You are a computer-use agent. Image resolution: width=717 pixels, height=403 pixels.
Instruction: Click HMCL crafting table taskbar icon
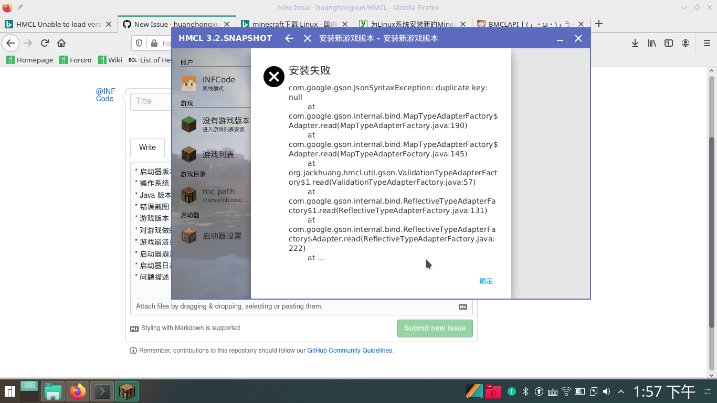pyautogui.click(x=127, y=391)
